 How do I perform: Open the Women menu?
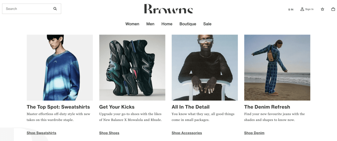132,24
